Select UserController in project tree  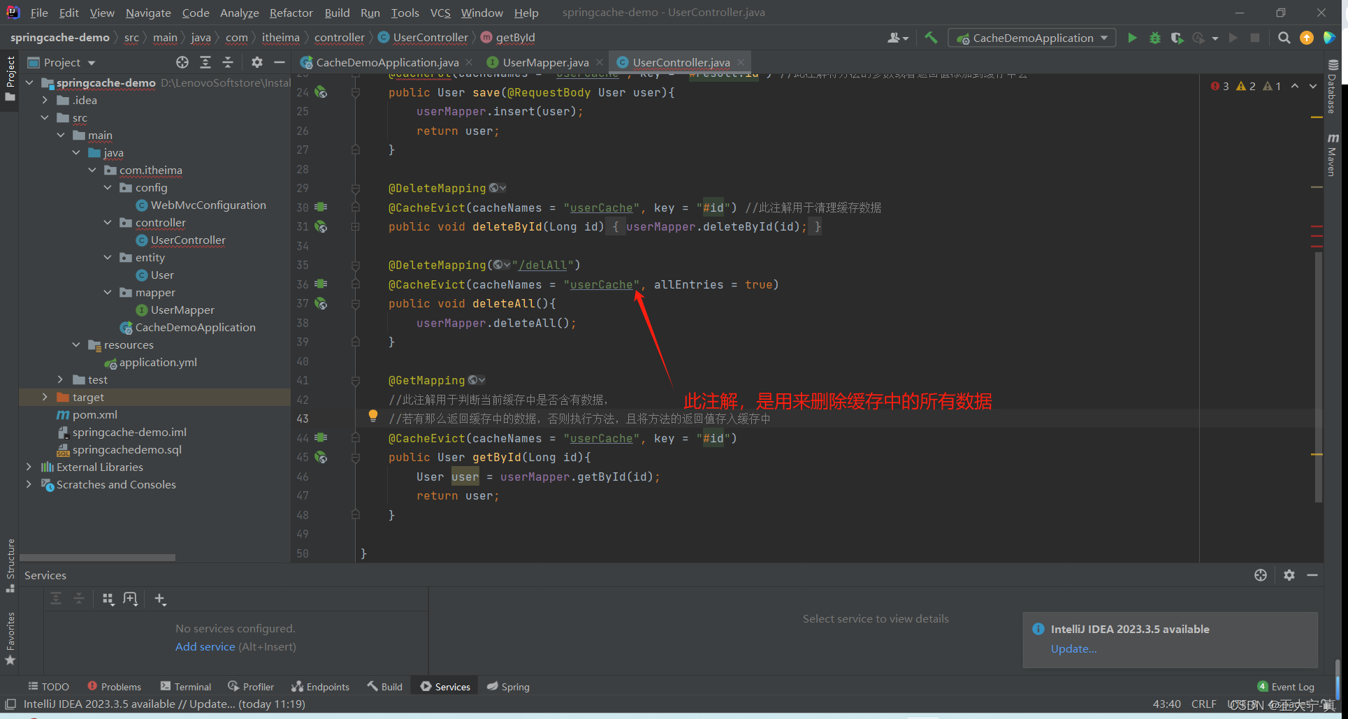click(x=188, y=240)
